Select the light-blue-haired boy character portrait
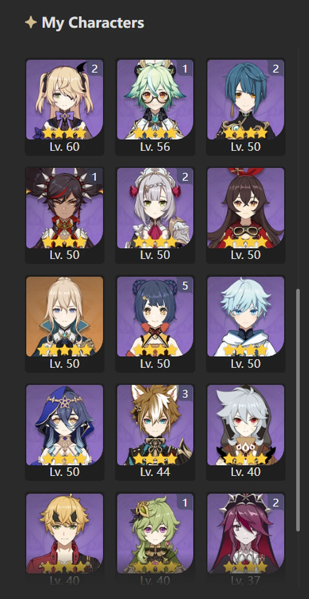The image size is (309, 599). [x=246, y=324]
